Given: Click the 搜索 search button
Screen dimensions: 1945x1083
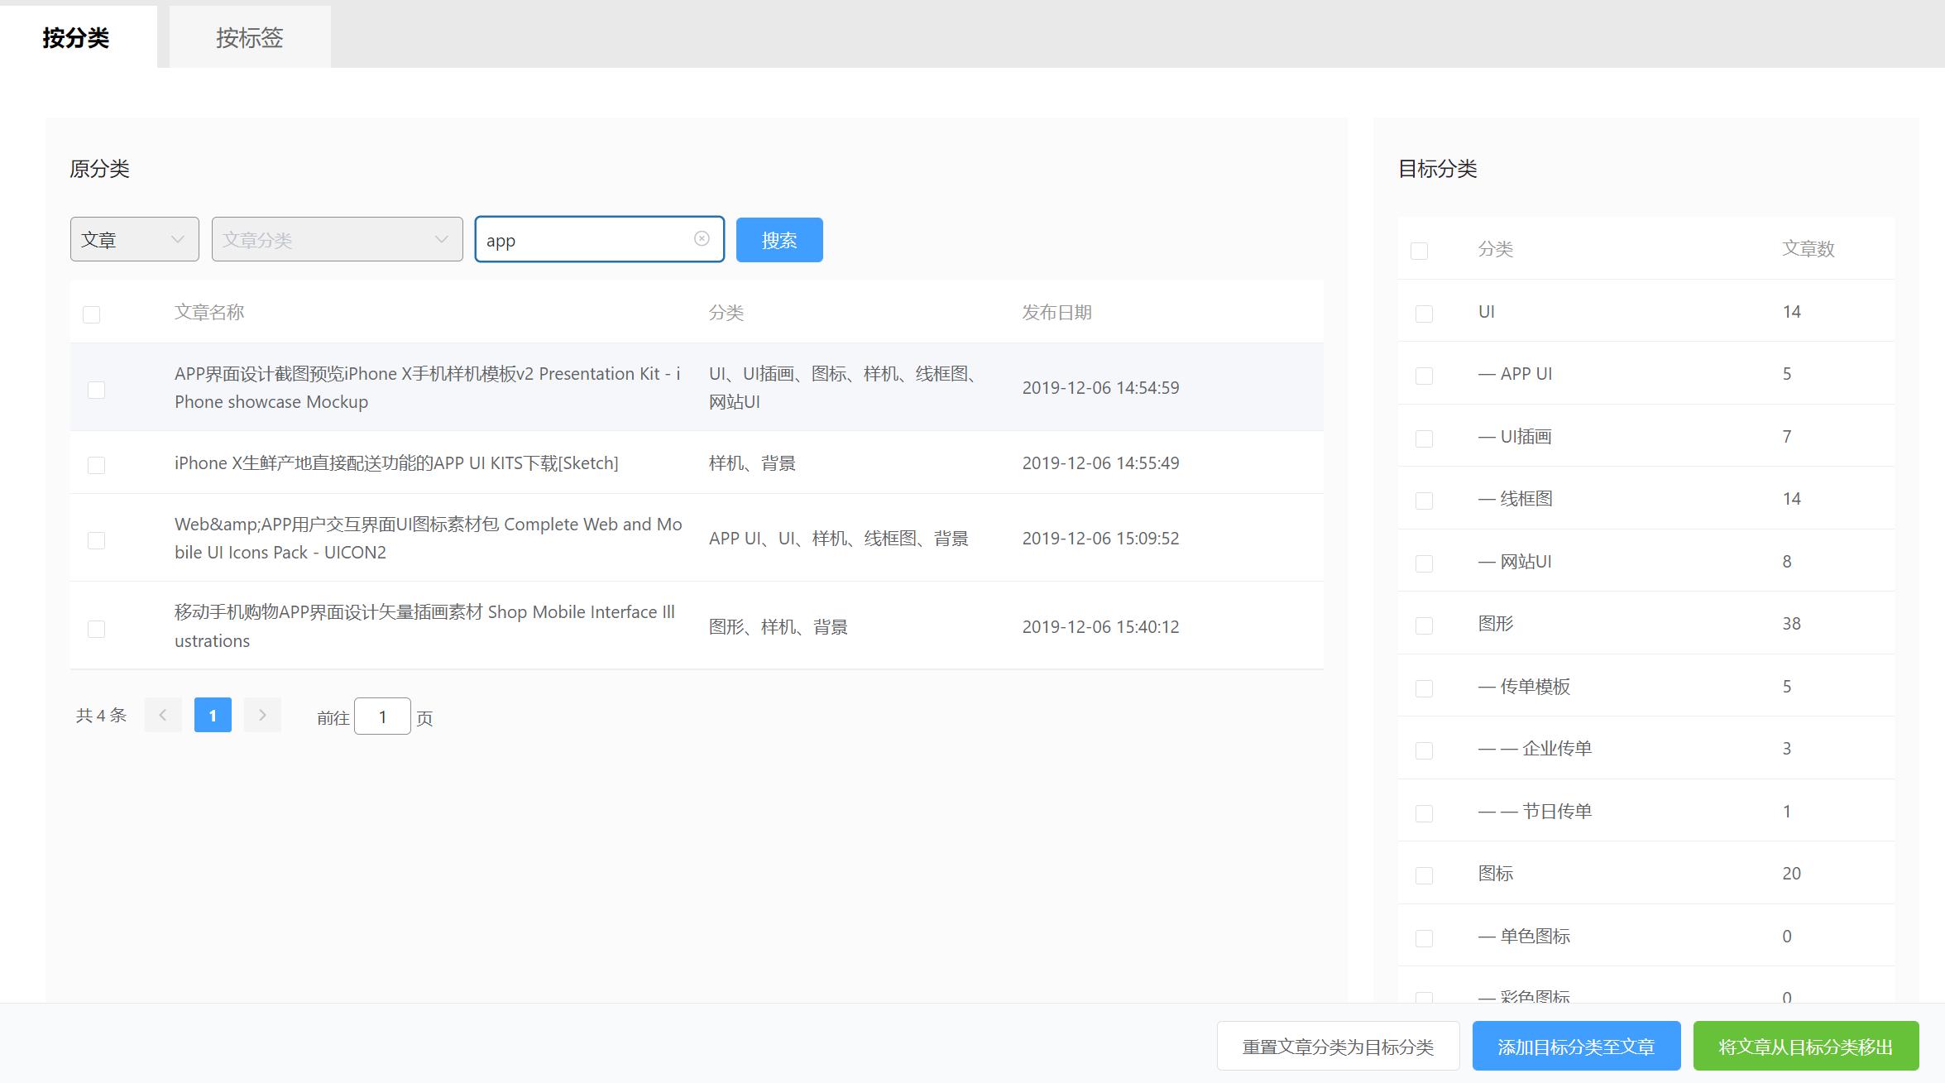Looking at the screenshot, I should pos(778,239).
